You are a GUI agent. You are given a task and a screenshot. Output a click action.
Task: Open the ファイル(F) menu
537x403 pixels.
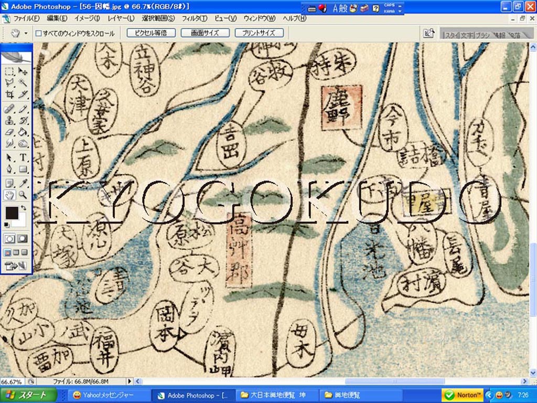tap(27, 18)
